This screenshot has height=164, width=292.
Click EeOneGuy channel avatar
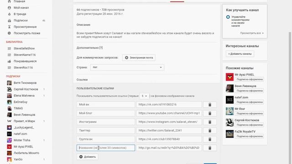[9, 102]
